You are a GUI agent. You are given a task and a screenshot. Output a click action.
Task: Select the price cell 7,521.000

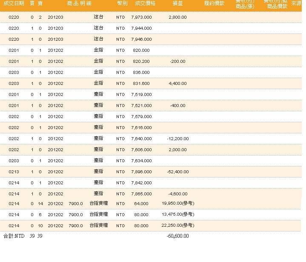tap(141, 105)
